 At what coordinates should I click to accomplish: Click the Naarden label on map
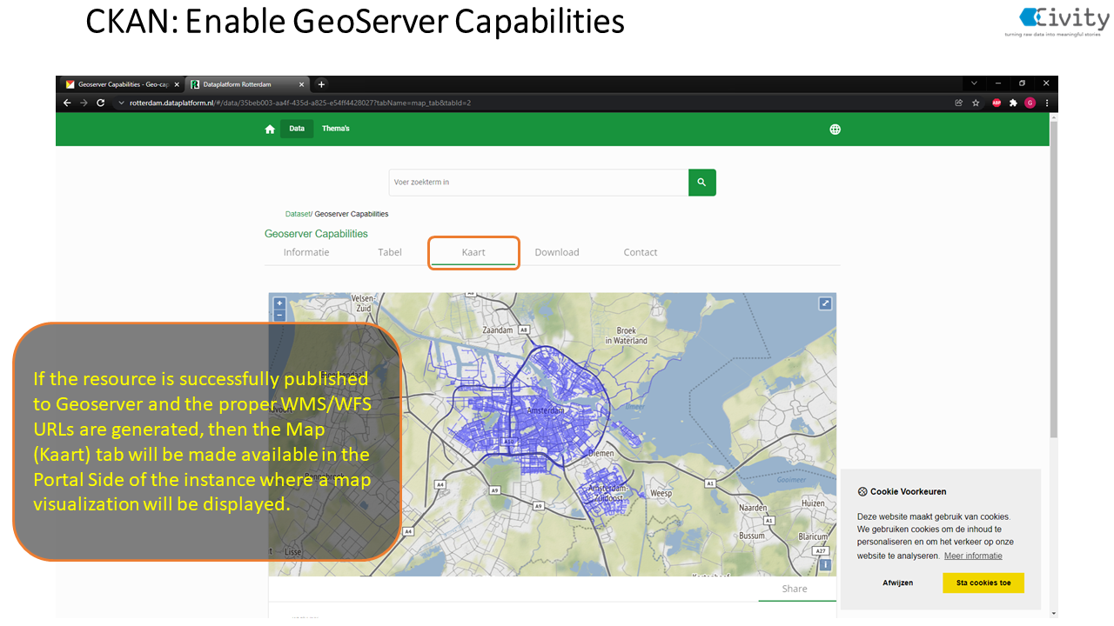(x=753, y=508)
